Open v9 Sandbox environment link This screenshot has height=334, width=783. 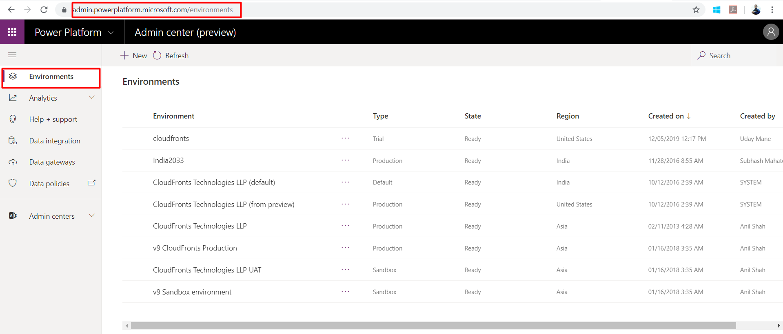pos(192,292)
